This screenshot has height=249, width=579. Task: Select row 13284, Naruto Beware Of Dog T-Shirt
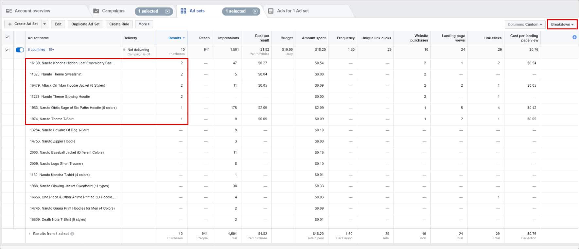(59, 130)
